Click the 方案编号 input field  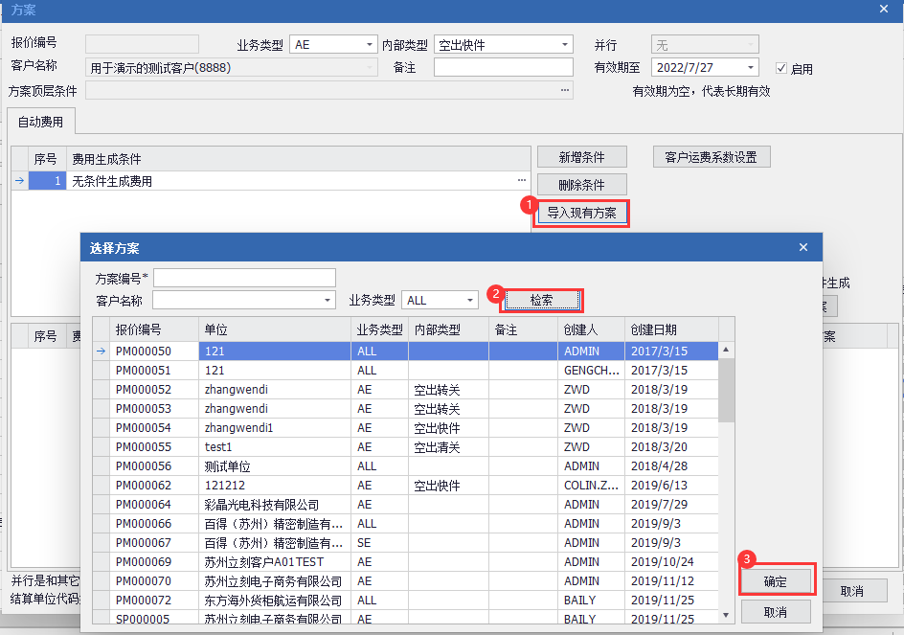pos(244,278)
